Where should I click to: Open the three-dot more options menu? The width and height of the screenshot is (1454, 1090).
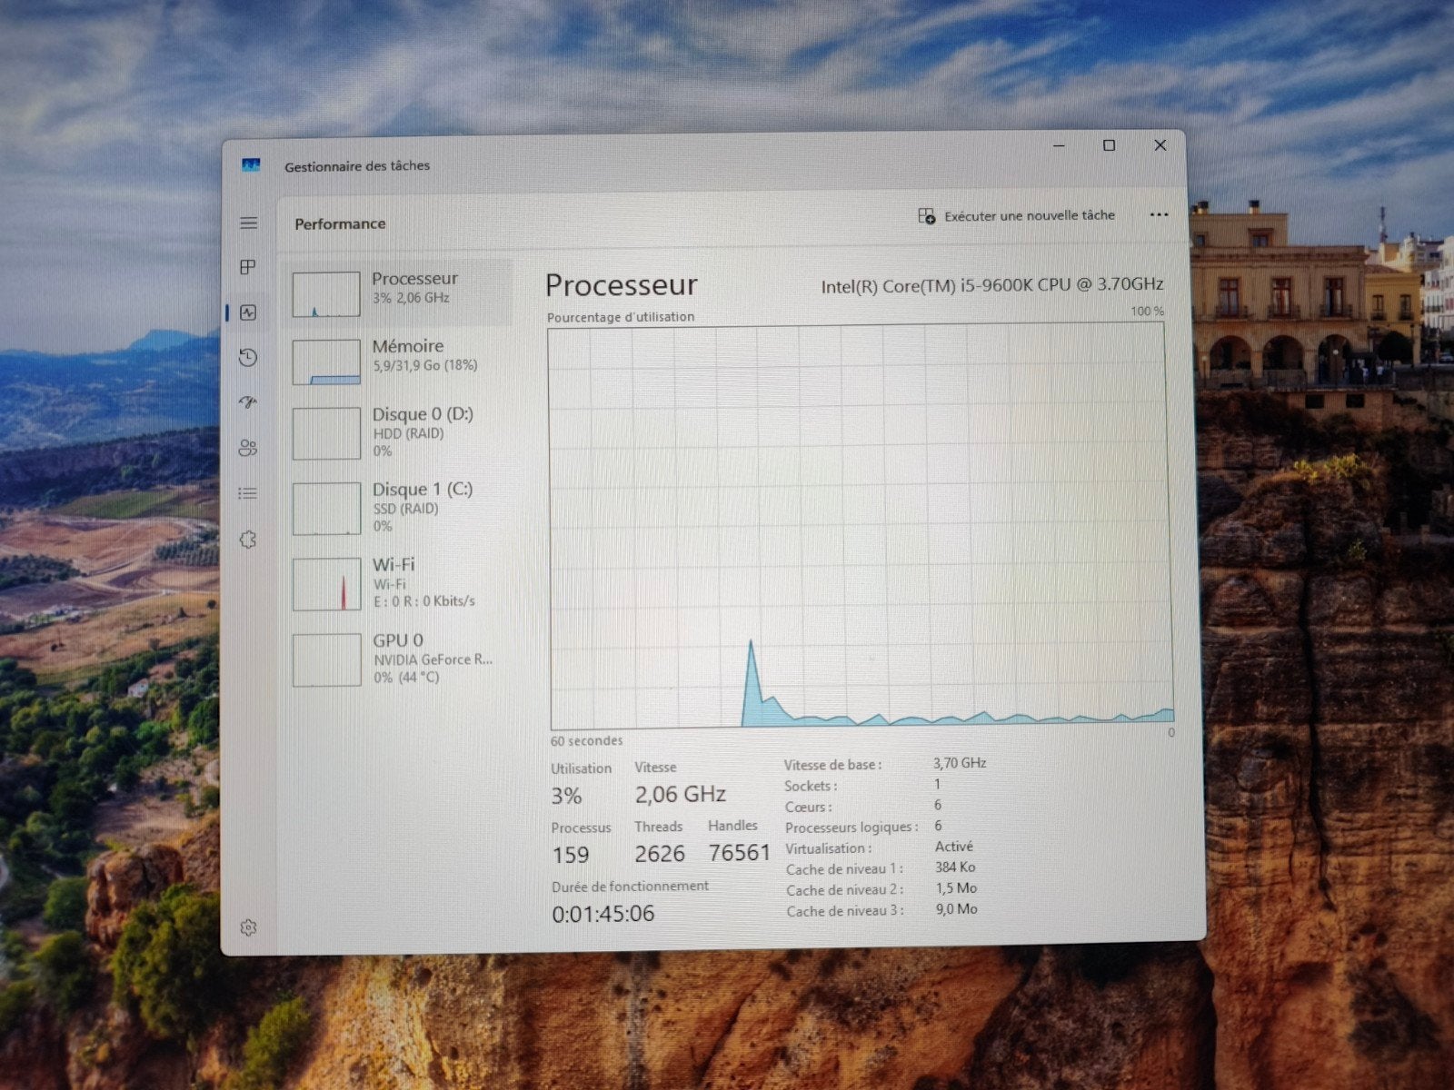click(1159, 215)
